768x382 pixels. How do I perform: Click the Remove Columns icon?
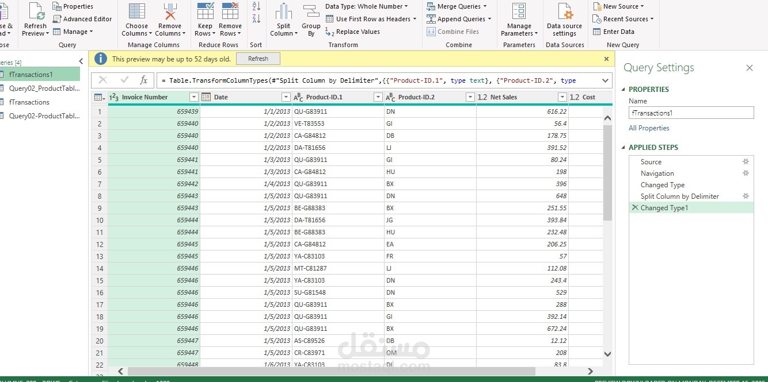click(170, 11)
